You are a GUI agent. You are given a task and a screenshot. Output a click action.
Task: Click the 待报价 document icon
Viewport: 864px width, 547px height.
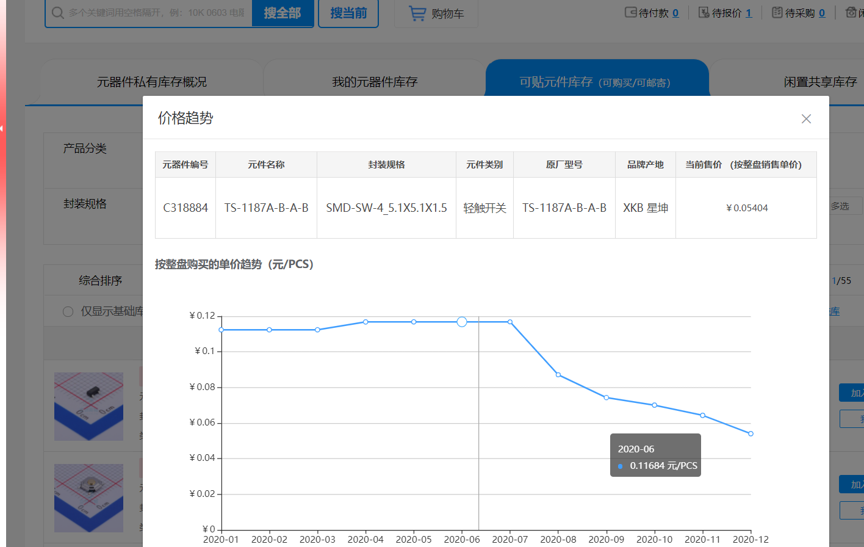[704, 12]
